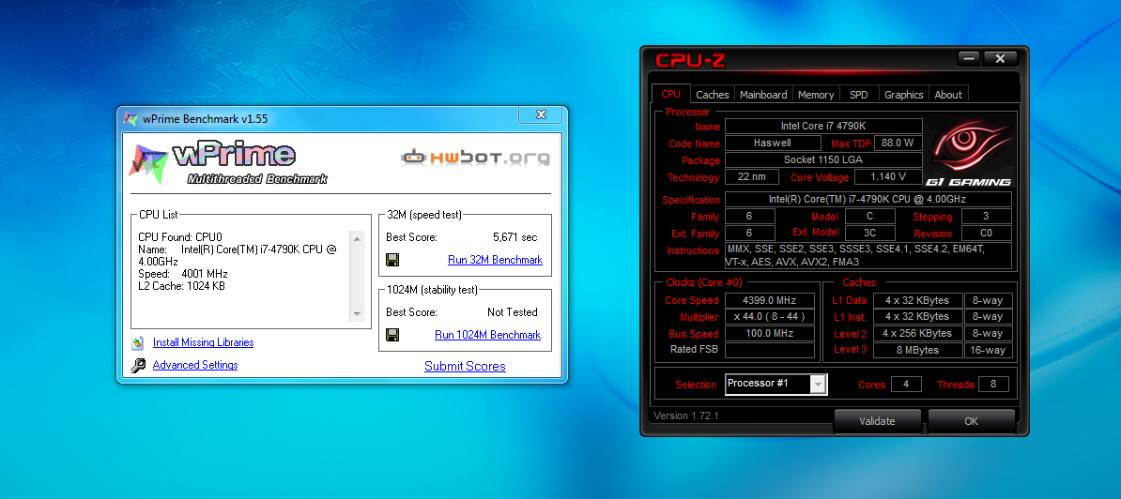The height and width of the screenshot is (499, 1121).
Task: Click the Ext. Model value 3C
Action: coord(869,234)
